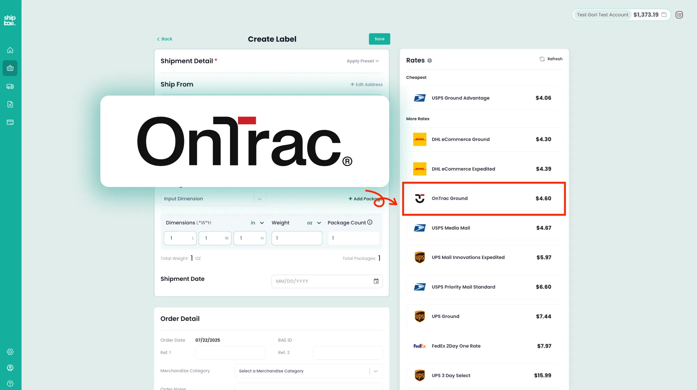Open the Shipment Date calendar icon
Image resolution: width=697 pixels, height=390 pixels.
pyautogui.click(x=376, y=281)
